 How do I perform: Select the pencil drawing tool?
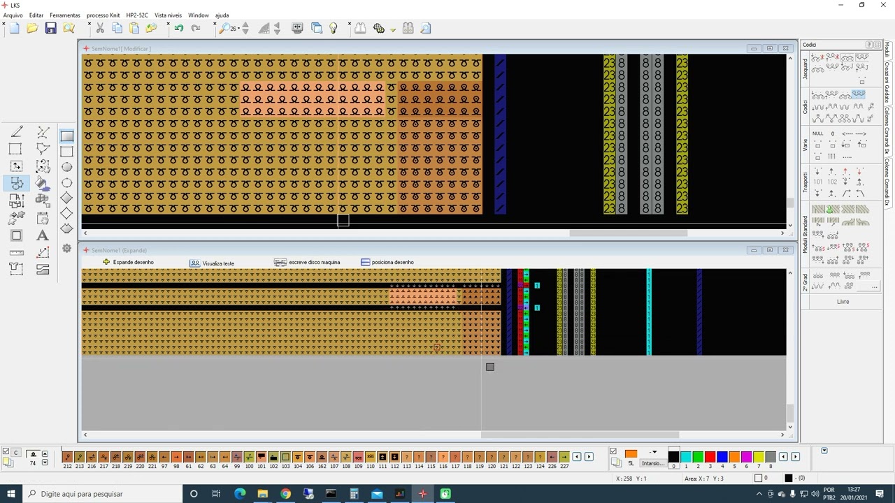16,132
